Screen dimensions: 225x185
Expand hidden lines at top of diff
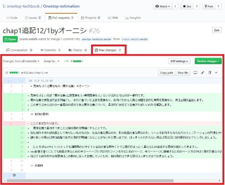coord(14,81)
